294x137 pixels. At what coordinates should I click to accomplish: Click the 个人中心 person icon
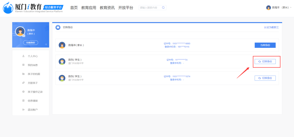pyautogui.click(x=23, y=56)
